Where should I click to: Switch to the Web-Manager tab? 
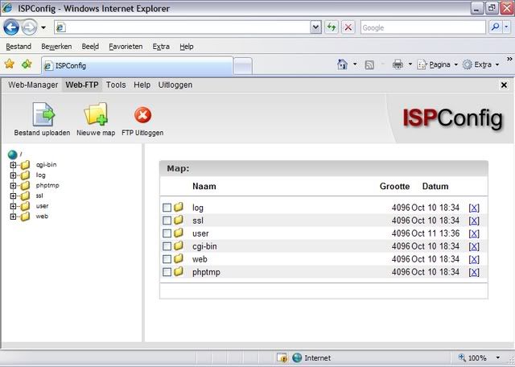pyautogui.click(x=33, y=85)
